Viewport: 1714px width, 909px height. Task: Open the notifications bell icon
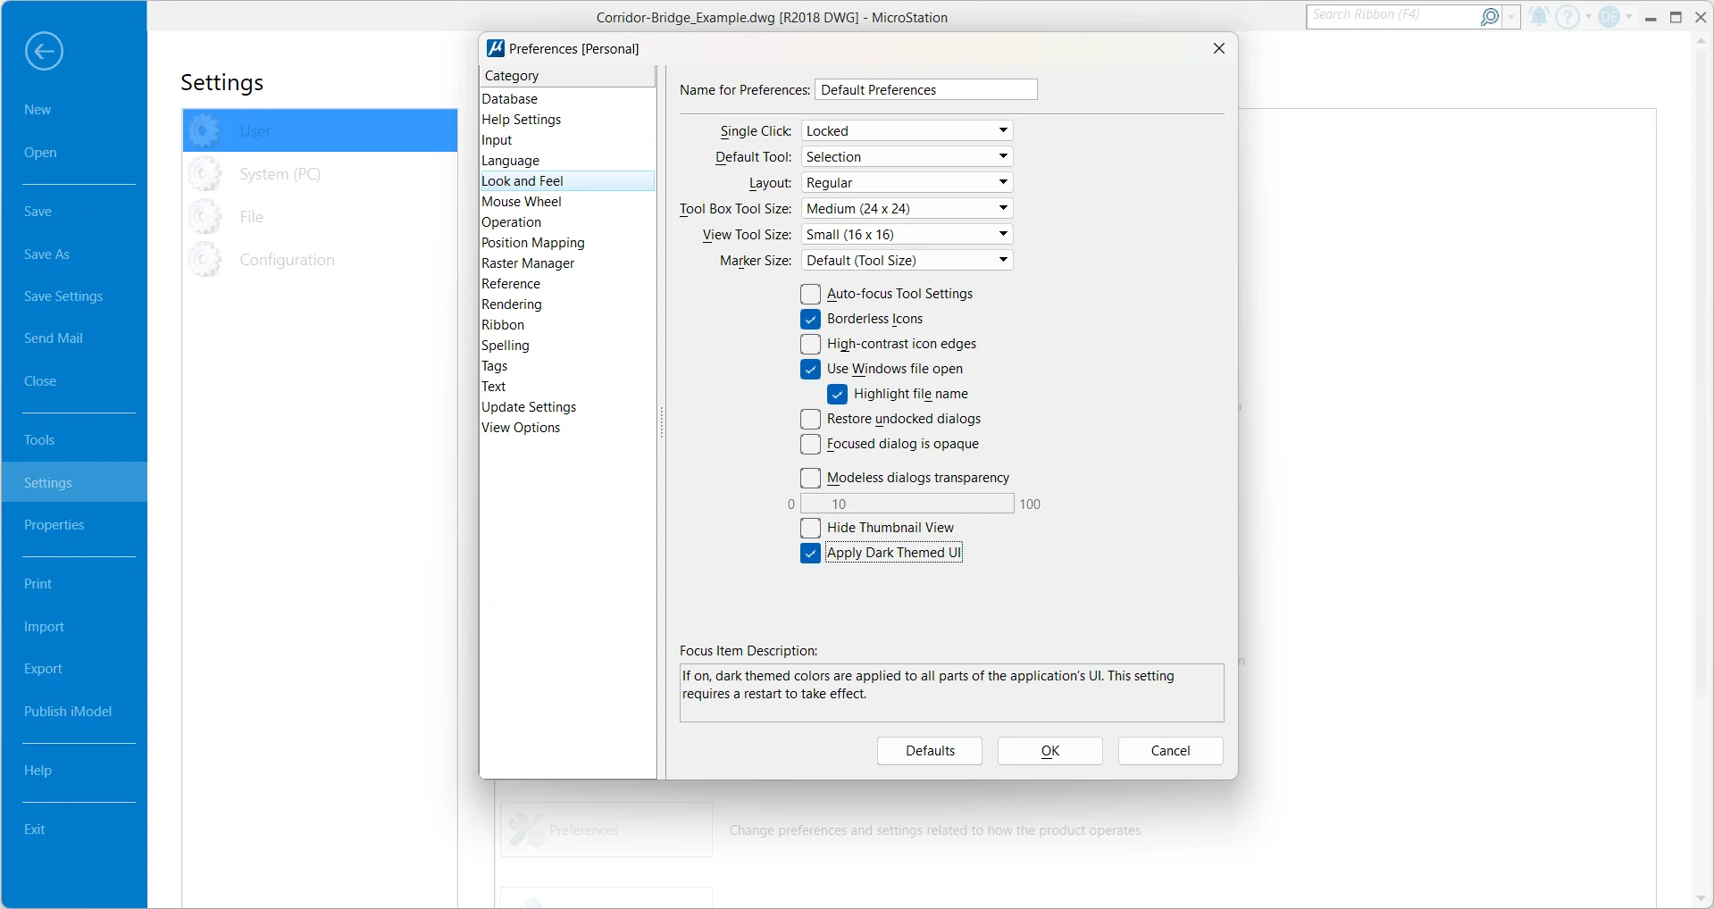(1538, 16)
